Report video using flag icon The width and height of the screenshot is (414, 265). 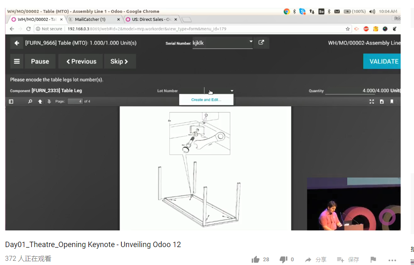coord(373,260)
